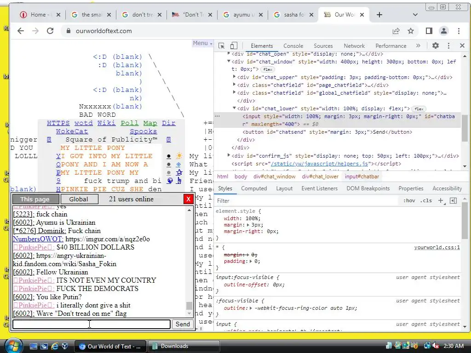Screen dimensions: 471x353
Task: Click the share page icon in address bar
Action: click(396, 31)
